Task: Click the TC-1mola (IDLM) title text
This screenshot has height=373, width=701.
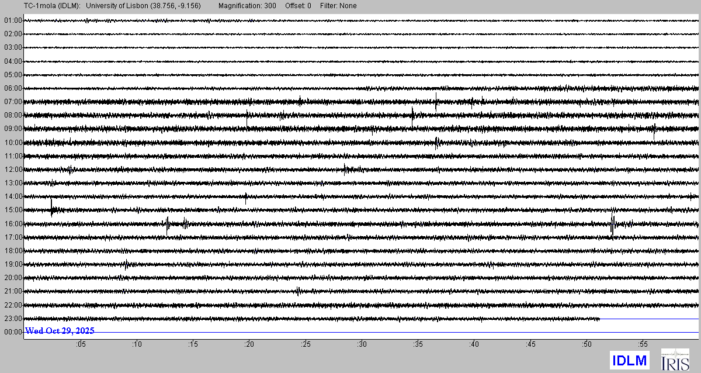Action: click(x=44, y=6)
